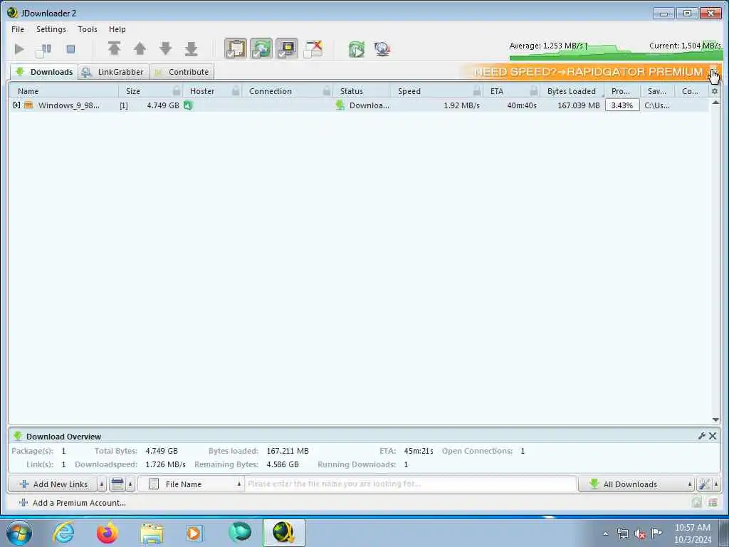The width and height of the screenshot is (729, 547).
Task: Stop all downloads with the Stop icon
Action: (70, 49)
